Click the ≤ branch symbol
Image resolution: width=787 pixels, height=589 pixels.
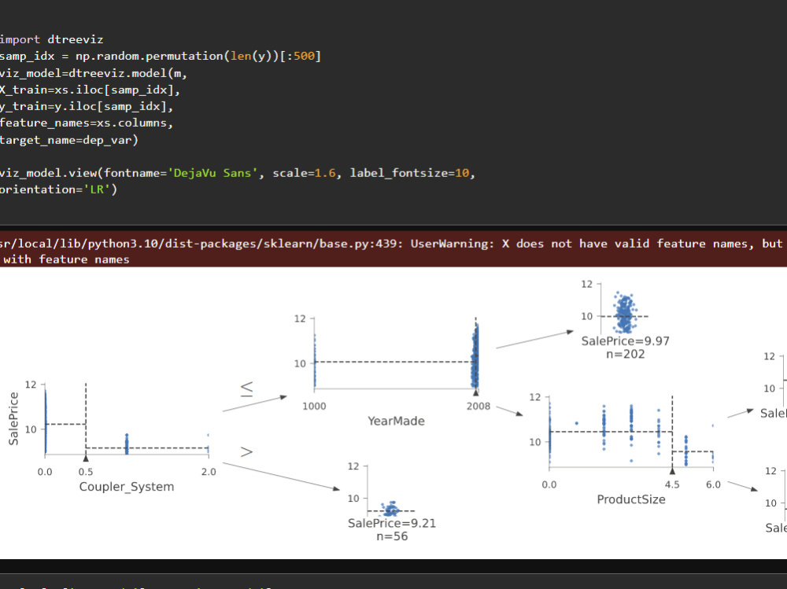(x=247, y=388)
